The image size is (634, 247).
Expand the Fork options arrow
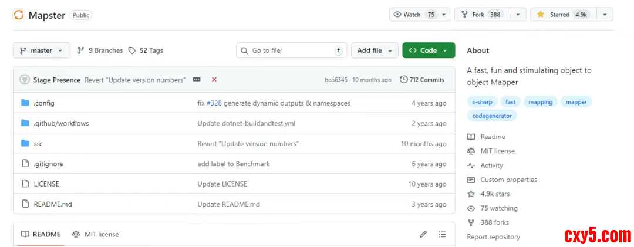518,15
